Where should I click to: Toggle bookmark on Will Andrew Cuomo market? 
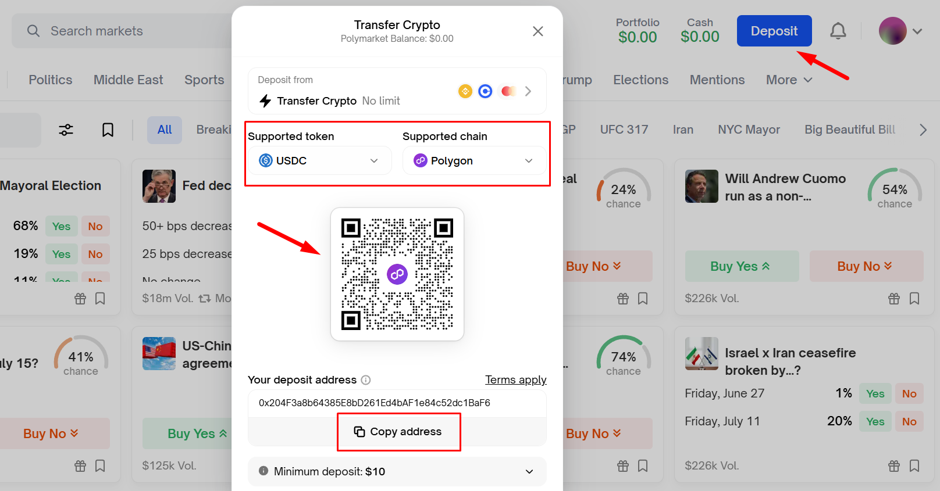[x=914, y=299]
